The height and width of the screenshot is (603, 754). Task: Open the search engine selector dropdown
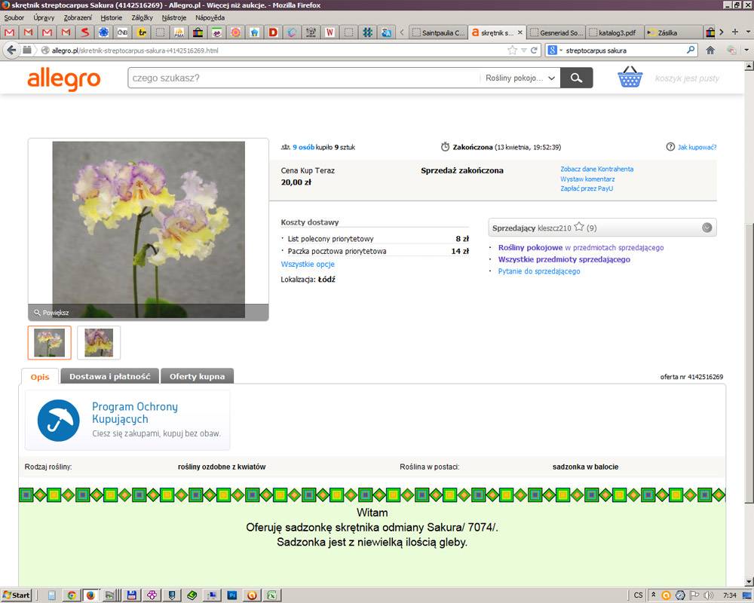(555, 50)
